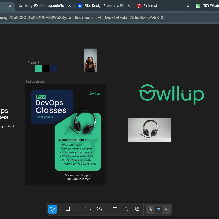Select the small Owllup logo in flyer
The width and height of the screenshot is (219, 219).
[95, 93]
